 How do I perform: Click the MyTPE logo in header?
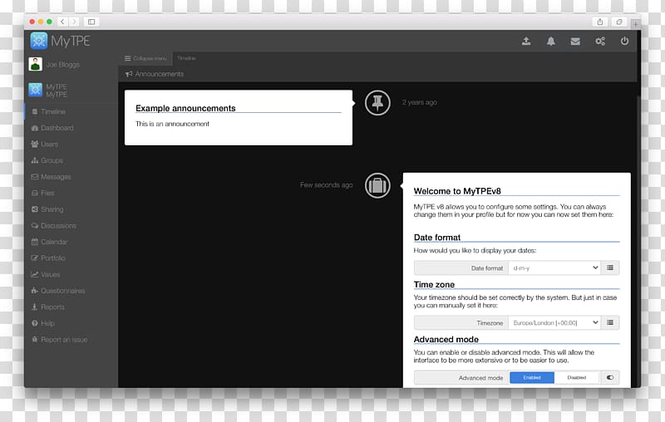(60, 41)
